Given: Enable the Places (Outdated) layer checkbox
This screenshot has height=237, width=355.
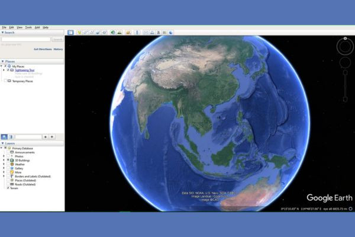Looking at the screenshot, I should (x=8, y=180).
